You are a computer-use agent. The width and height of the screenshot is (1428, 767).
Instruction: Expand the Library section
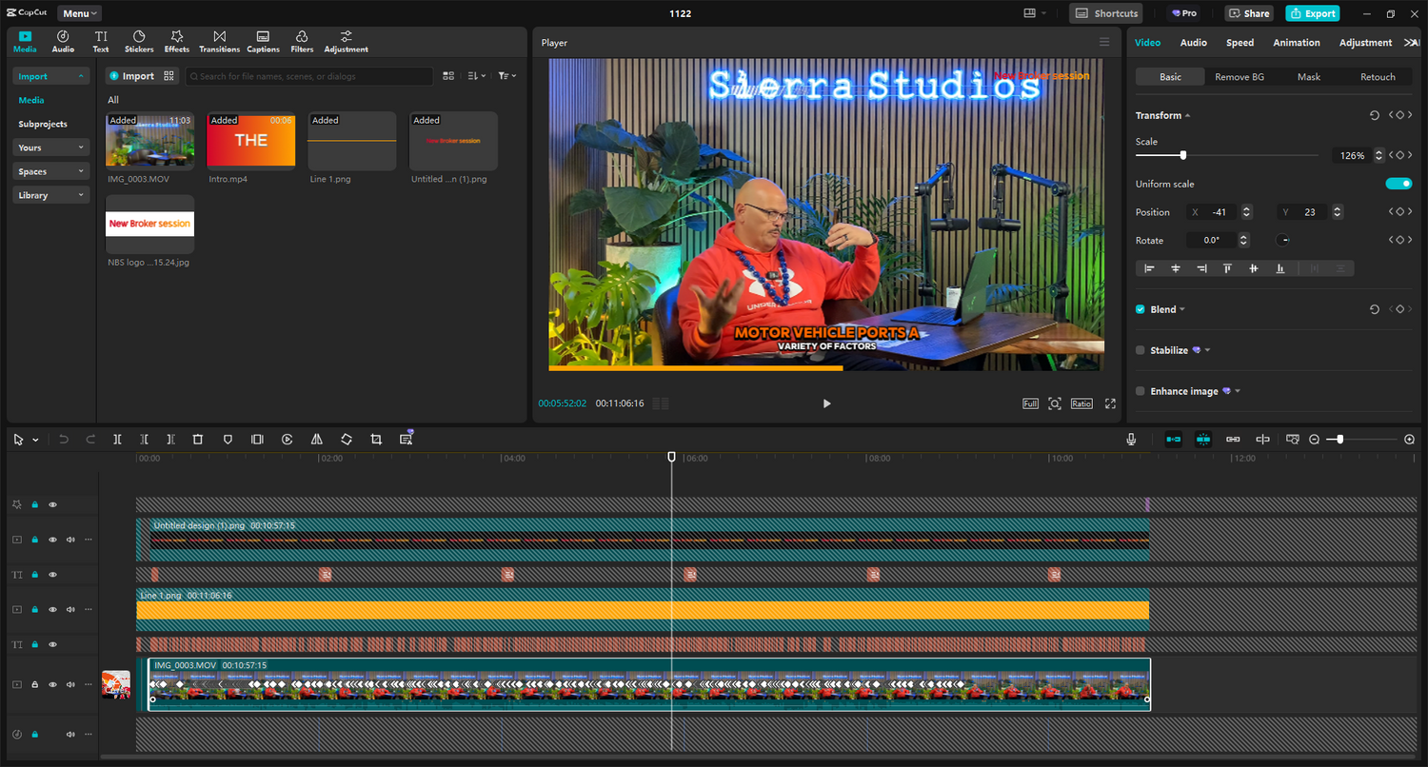[x=51, y=195]
